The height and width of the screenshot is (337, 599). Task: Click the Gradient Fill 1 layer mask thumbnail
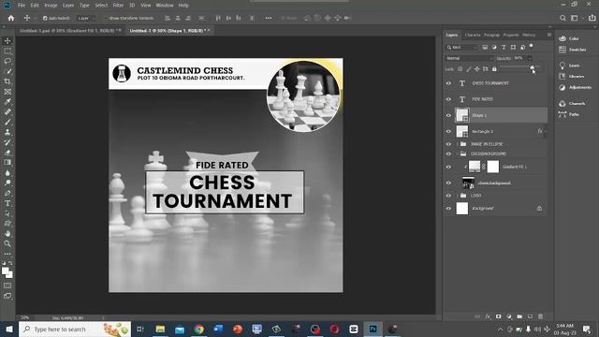click(x=493, y=167)
